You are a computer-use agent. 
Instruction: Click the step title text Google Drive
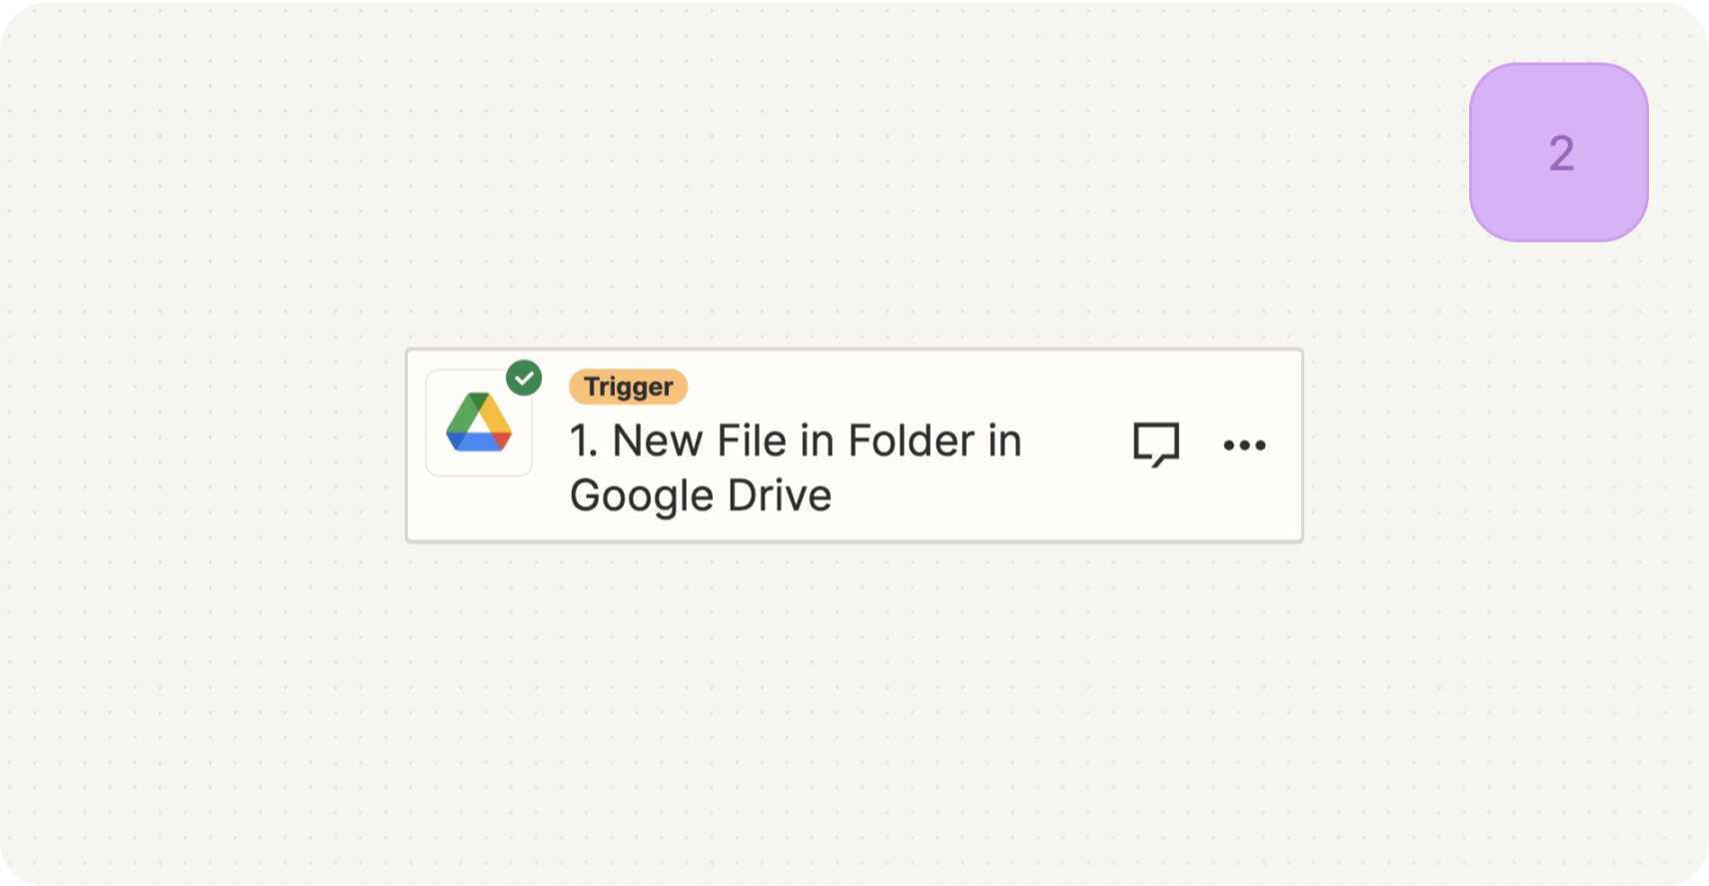point(701,495)
